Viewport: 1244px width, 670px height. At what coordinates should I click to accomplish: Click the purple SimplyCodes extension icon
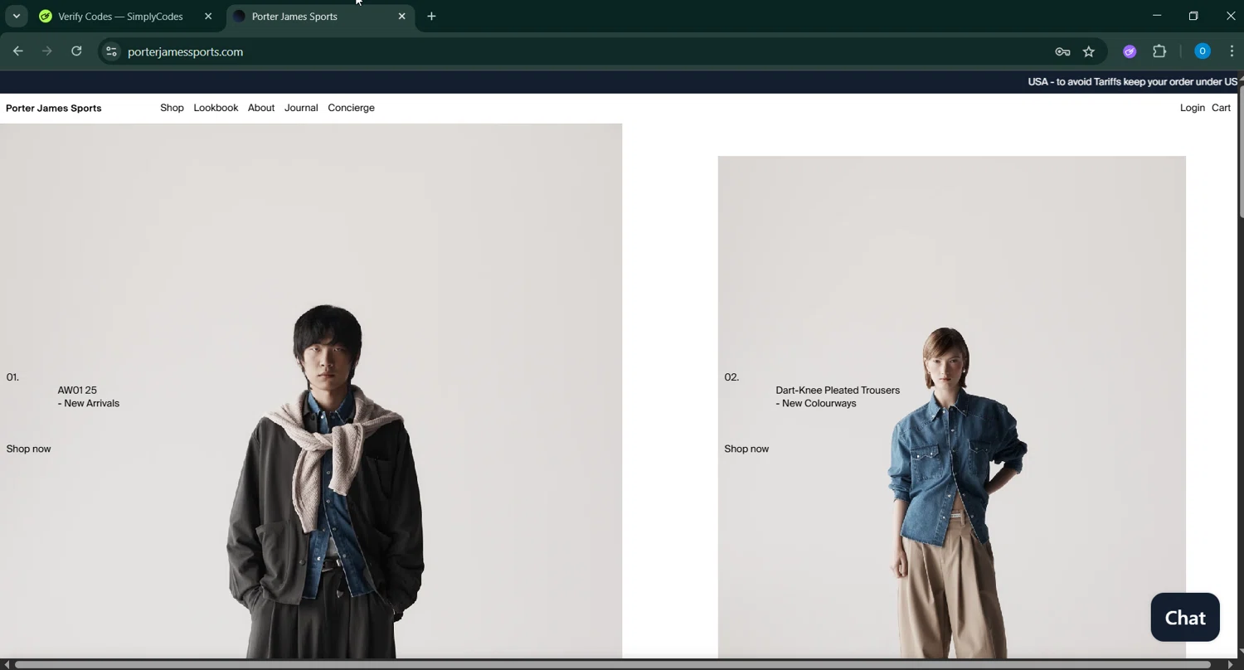[x=1130, y=51]
